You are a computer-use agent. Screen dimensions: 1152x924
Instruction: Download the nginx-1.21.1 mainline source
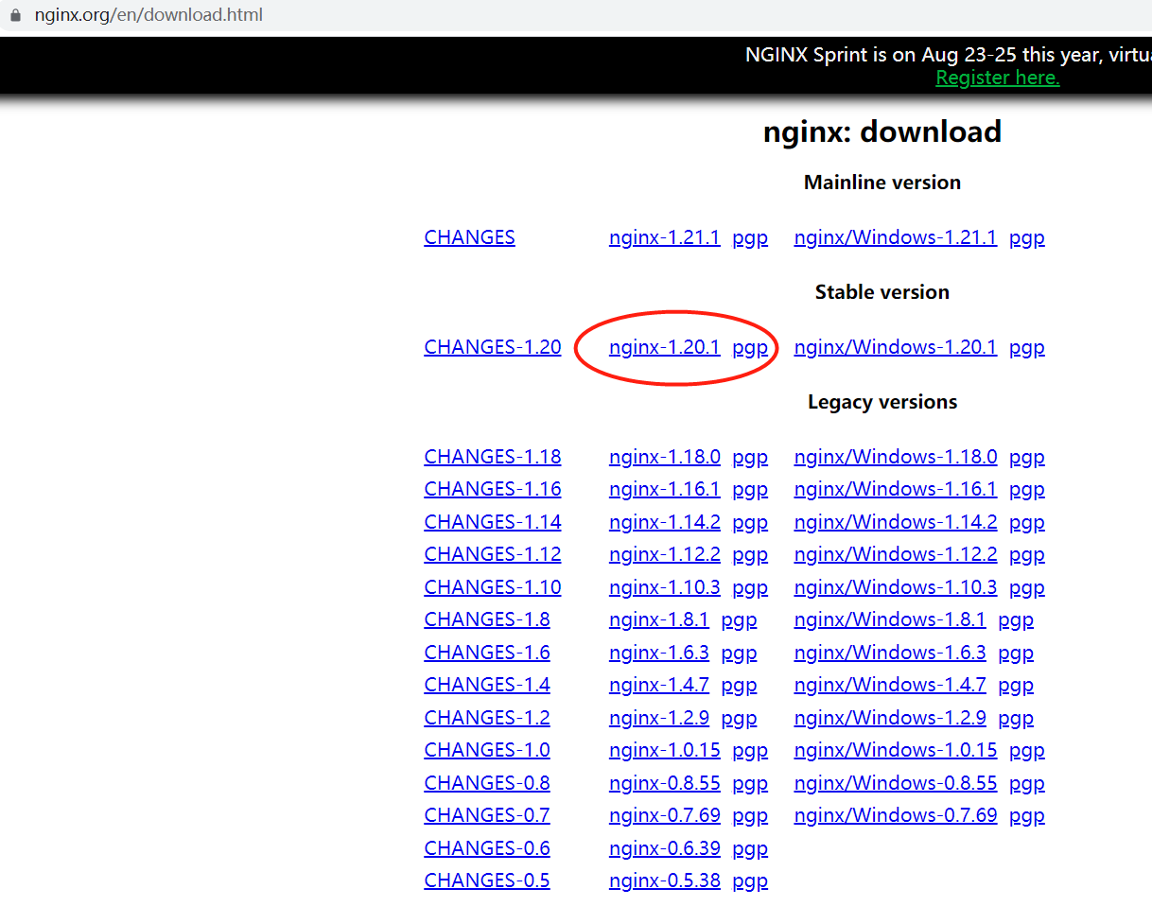pos(665,237)
